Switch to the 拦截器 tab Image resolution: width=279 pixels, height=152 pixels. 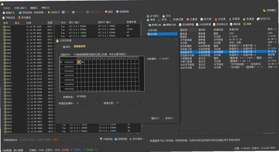coord(192,19)
